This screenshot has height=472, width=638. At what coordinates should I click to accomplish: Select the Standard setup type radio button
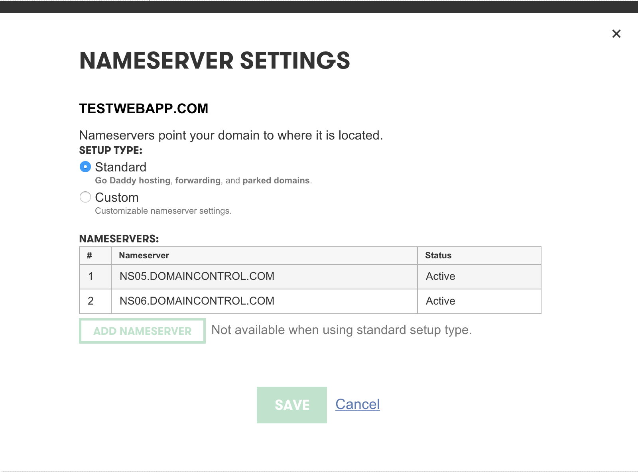point(85,167)
